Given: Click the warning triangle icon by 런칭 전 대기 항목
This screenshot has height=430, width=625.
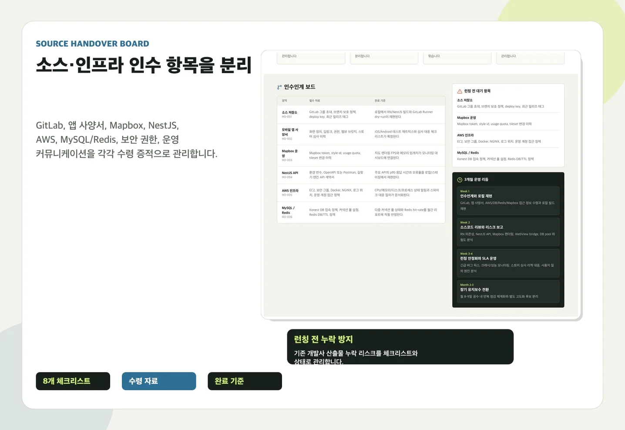Looking at the screenshot, I should pos(460,91).
